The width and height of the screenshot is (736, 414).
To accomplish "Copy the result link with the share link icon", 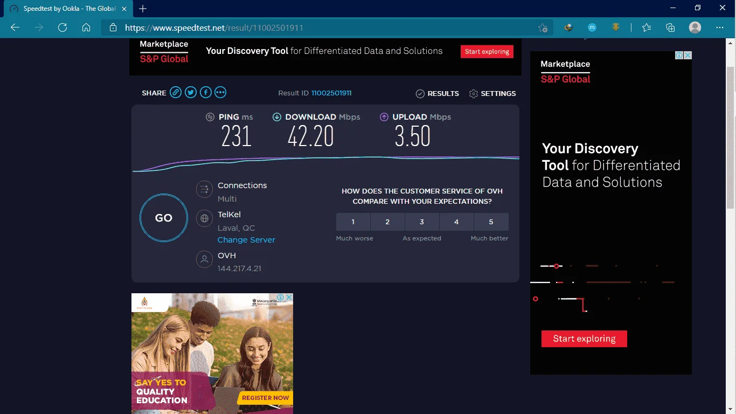I will tap(176, 93).
